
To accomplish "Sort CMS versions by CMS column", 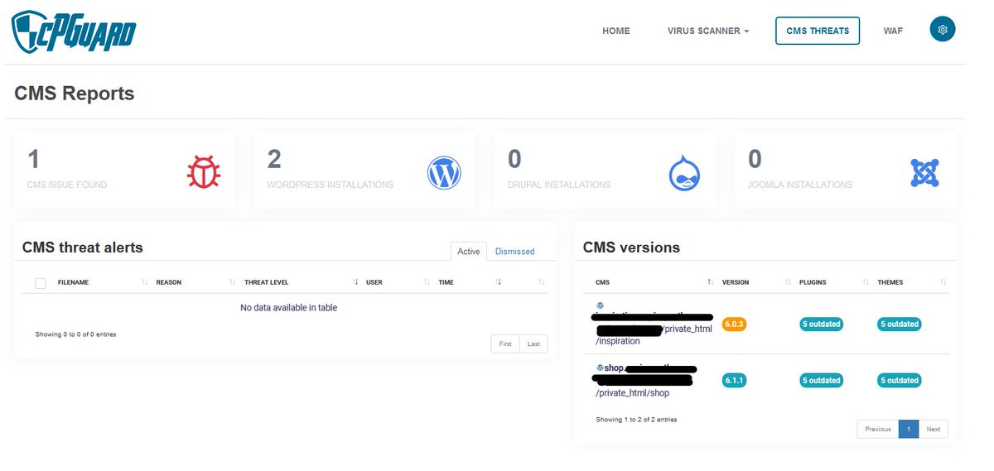I will tap(602, 282).
